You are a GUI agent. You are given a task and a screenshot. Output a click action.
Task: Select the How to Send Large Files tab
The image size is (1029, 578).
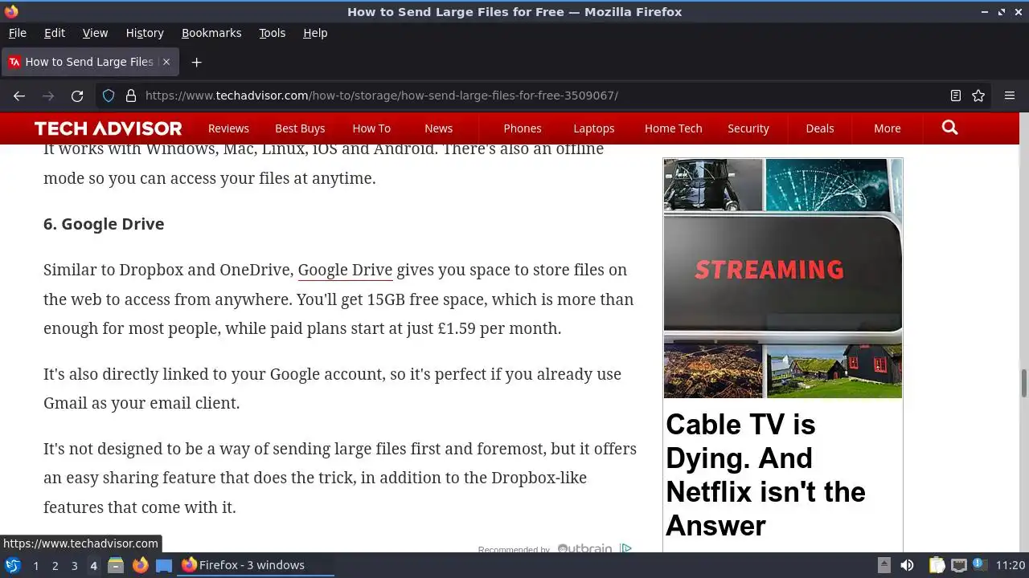[x=89, y=62]
